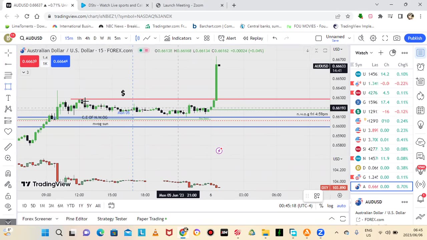Open the ideas lightbulb panel

coord(420,124)
